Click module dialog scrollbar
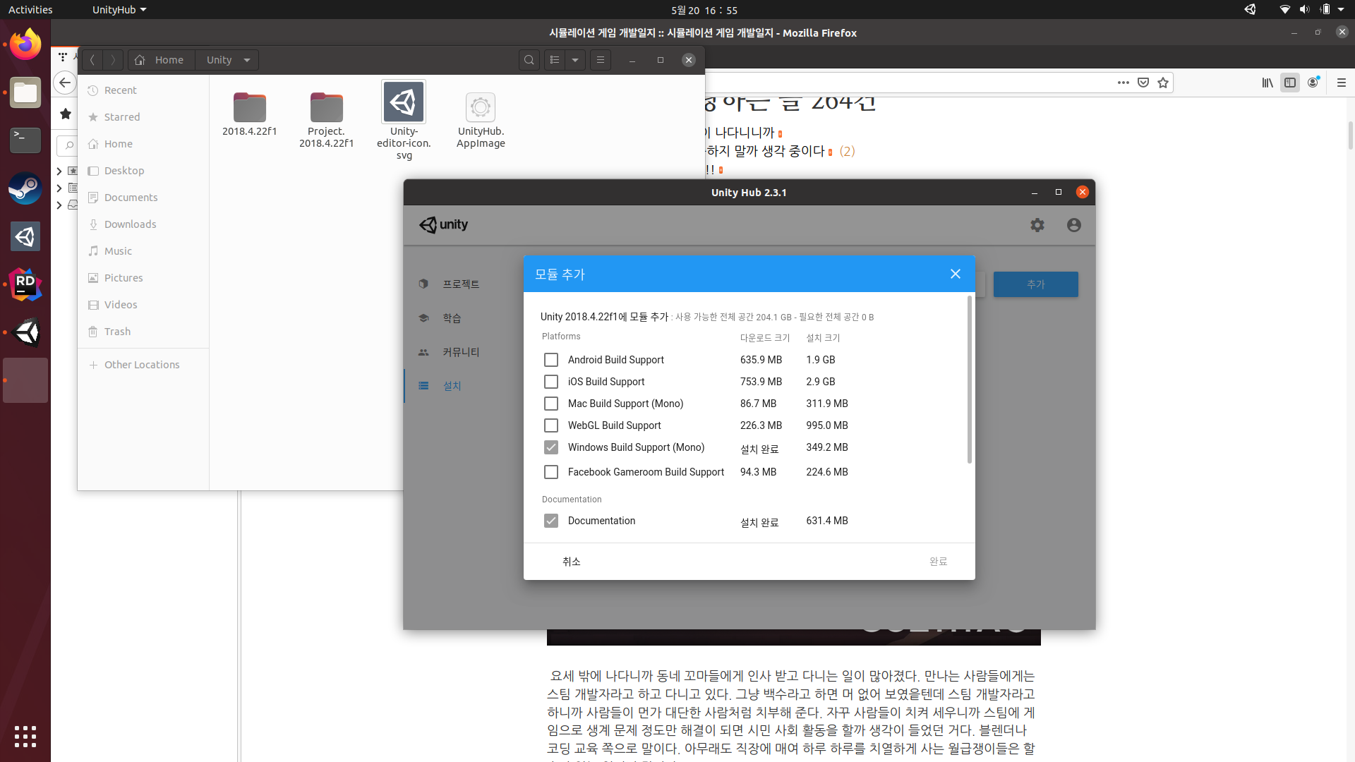 [969, 380]
